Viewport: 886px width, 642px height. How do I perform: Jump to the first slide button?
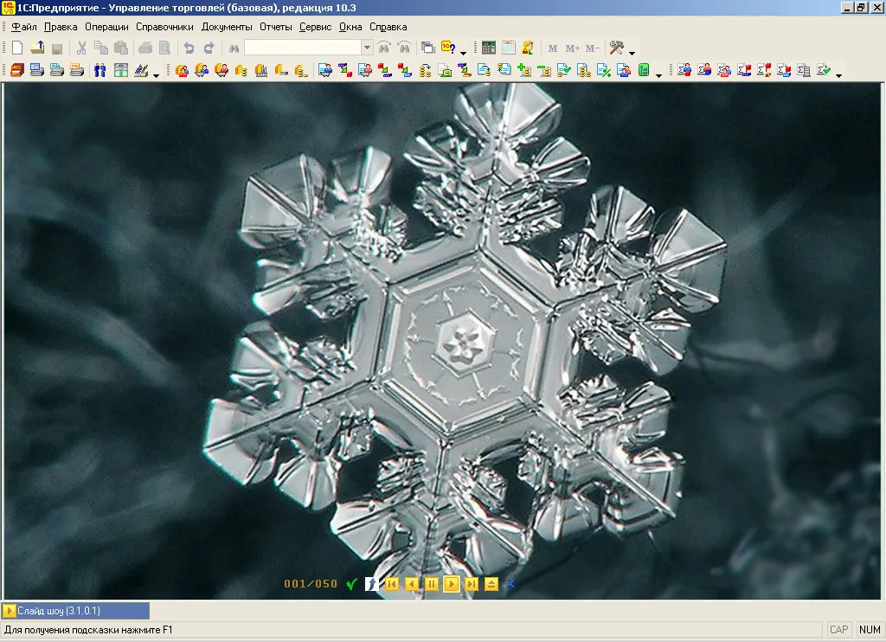(392, 584)
